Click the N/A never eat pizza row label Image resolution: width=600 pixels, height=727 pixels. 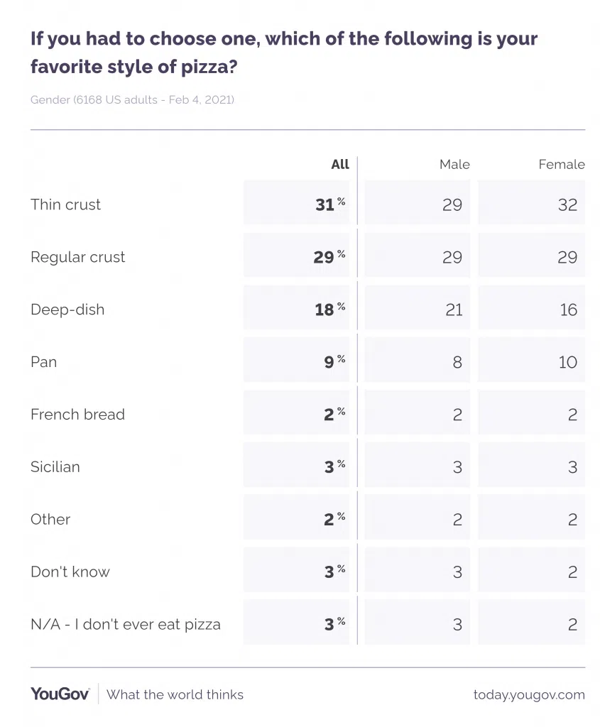pos(126,625)
